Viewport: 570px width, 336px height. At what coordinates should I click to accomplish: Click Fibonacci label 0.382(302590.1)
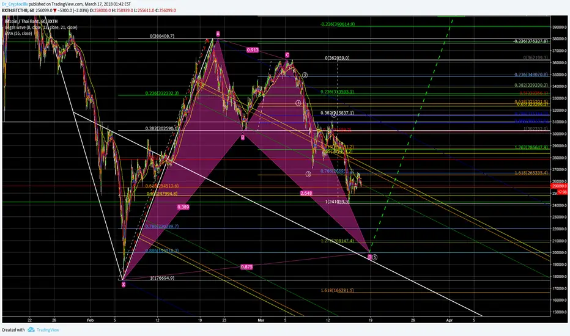tap(162, 128)
